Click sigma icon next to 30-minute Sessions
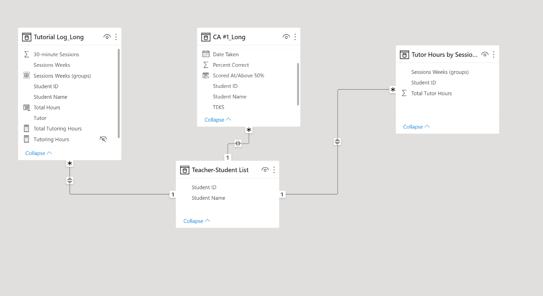Screen dimensions: 543x296 click(x=26, y=54)
